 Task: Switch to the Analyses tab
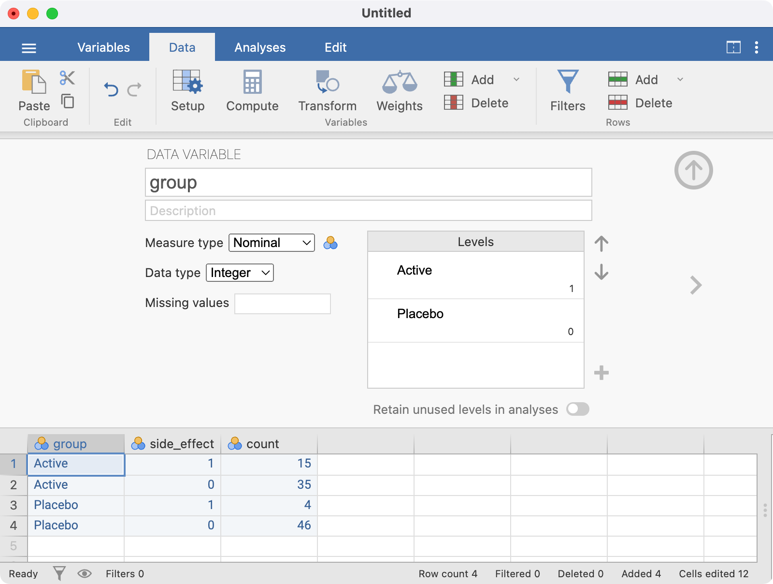click(x=260, y=47)
